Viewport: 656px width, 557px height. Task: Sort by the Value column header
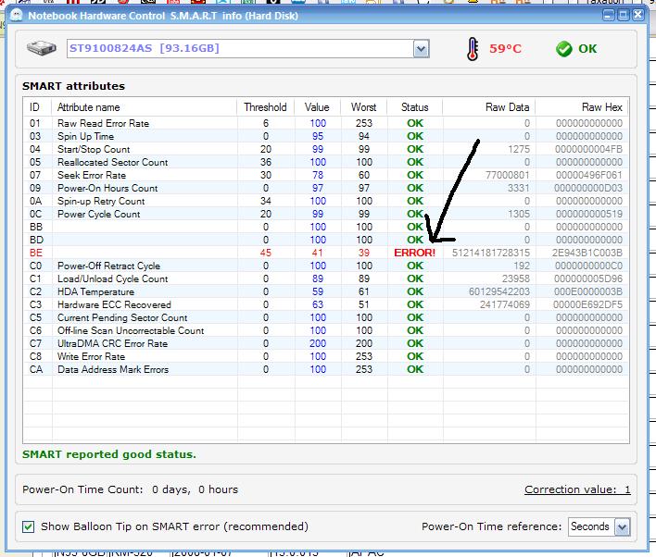pyautogui.click(x=317, y=107)
